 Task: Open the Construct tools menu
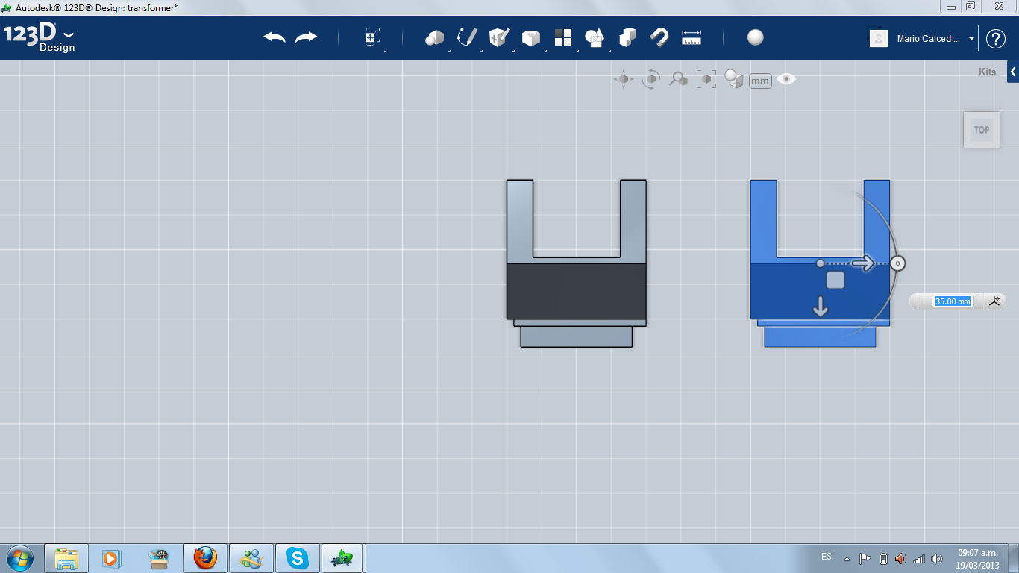499,37
